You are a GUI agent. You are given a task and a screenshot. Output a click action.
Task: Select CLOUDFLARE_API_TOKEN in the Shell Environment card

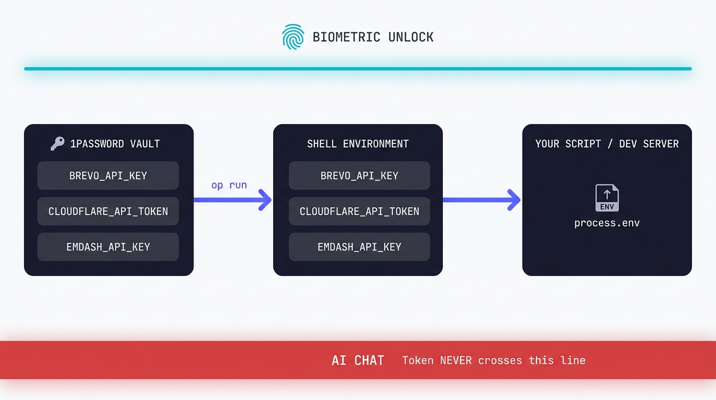[x=360, y=211]
